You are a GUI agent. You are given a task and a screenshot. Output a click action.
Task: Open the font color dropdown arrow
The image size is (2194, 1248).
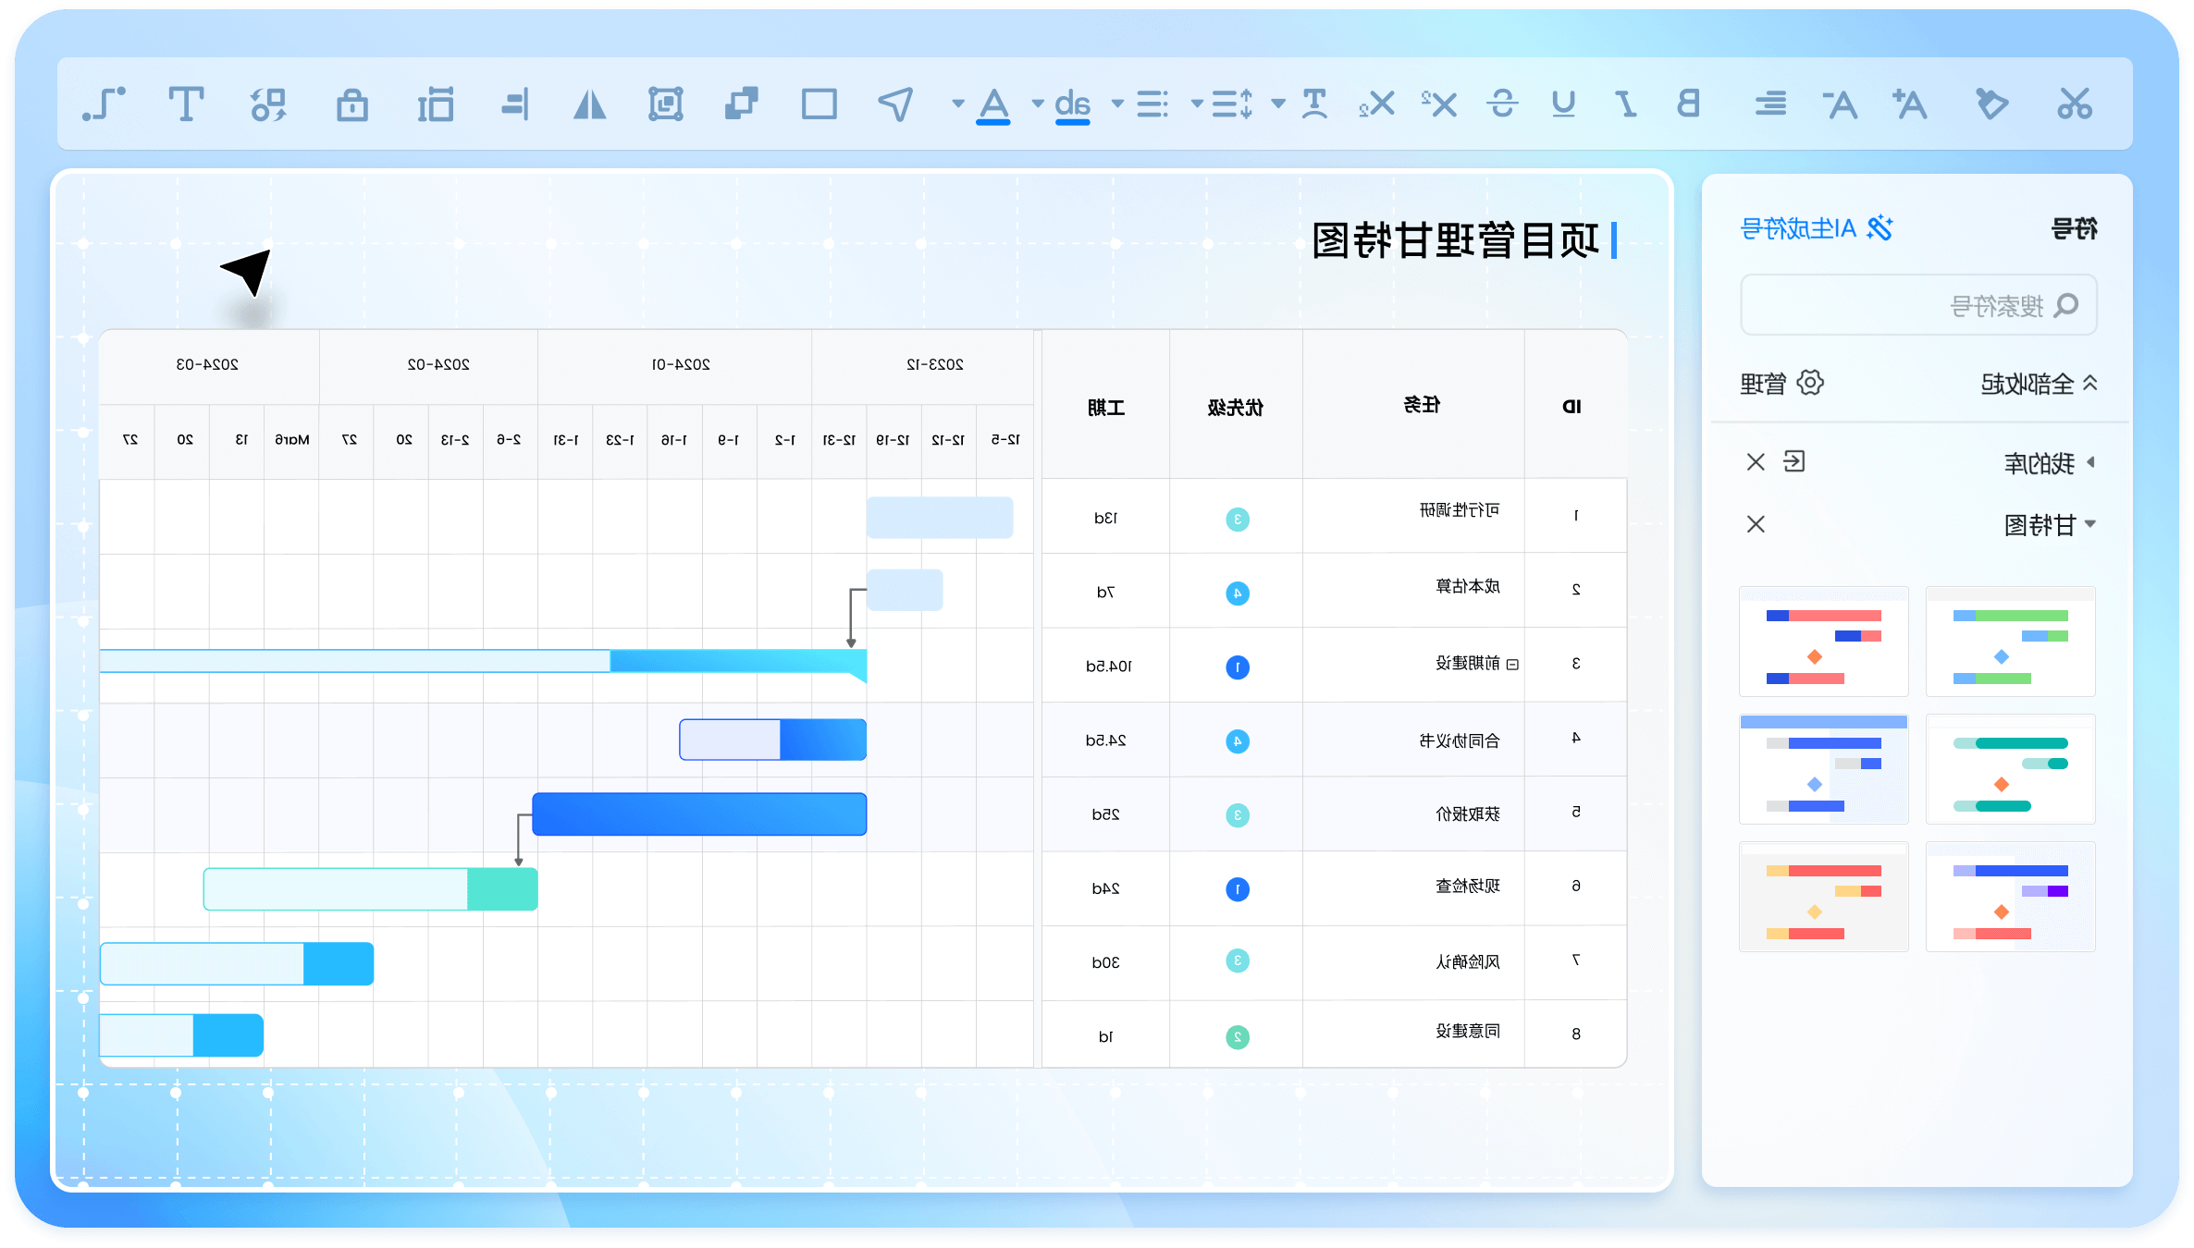point(958,104)
